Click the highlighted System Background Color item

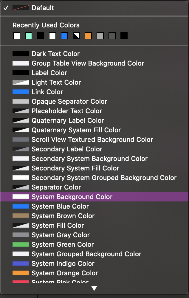(72, 197)
